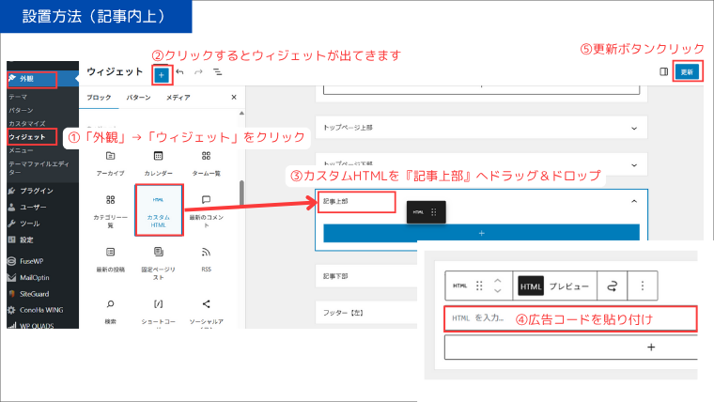Open パターン in the admin sidebar
This screenshot has height=402, width=714.
21,110
